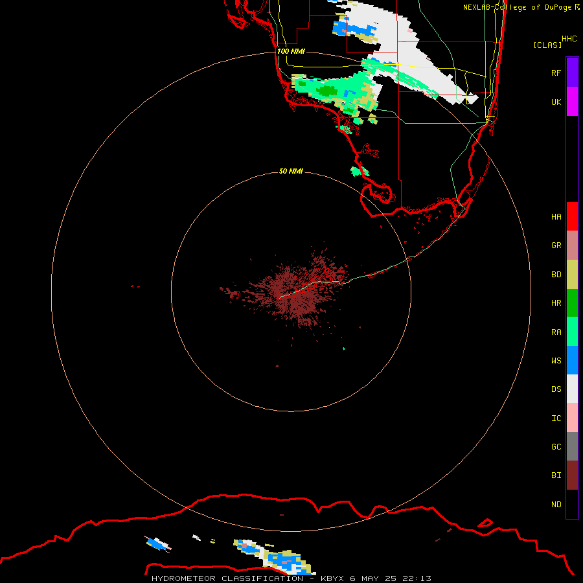Click the magenta UK color swatch
Screen dimensions: 583x583
(572, 102)
